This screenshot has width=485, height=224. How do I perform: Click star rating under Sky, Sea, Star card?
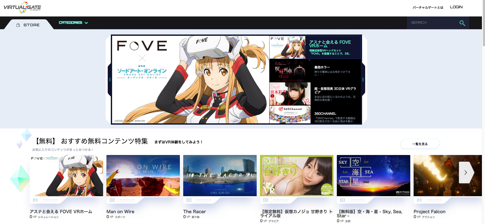point(357,200)
